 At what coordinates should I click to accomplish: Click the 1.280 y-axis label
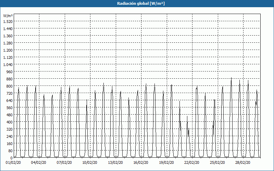click(x=8, y=43)
